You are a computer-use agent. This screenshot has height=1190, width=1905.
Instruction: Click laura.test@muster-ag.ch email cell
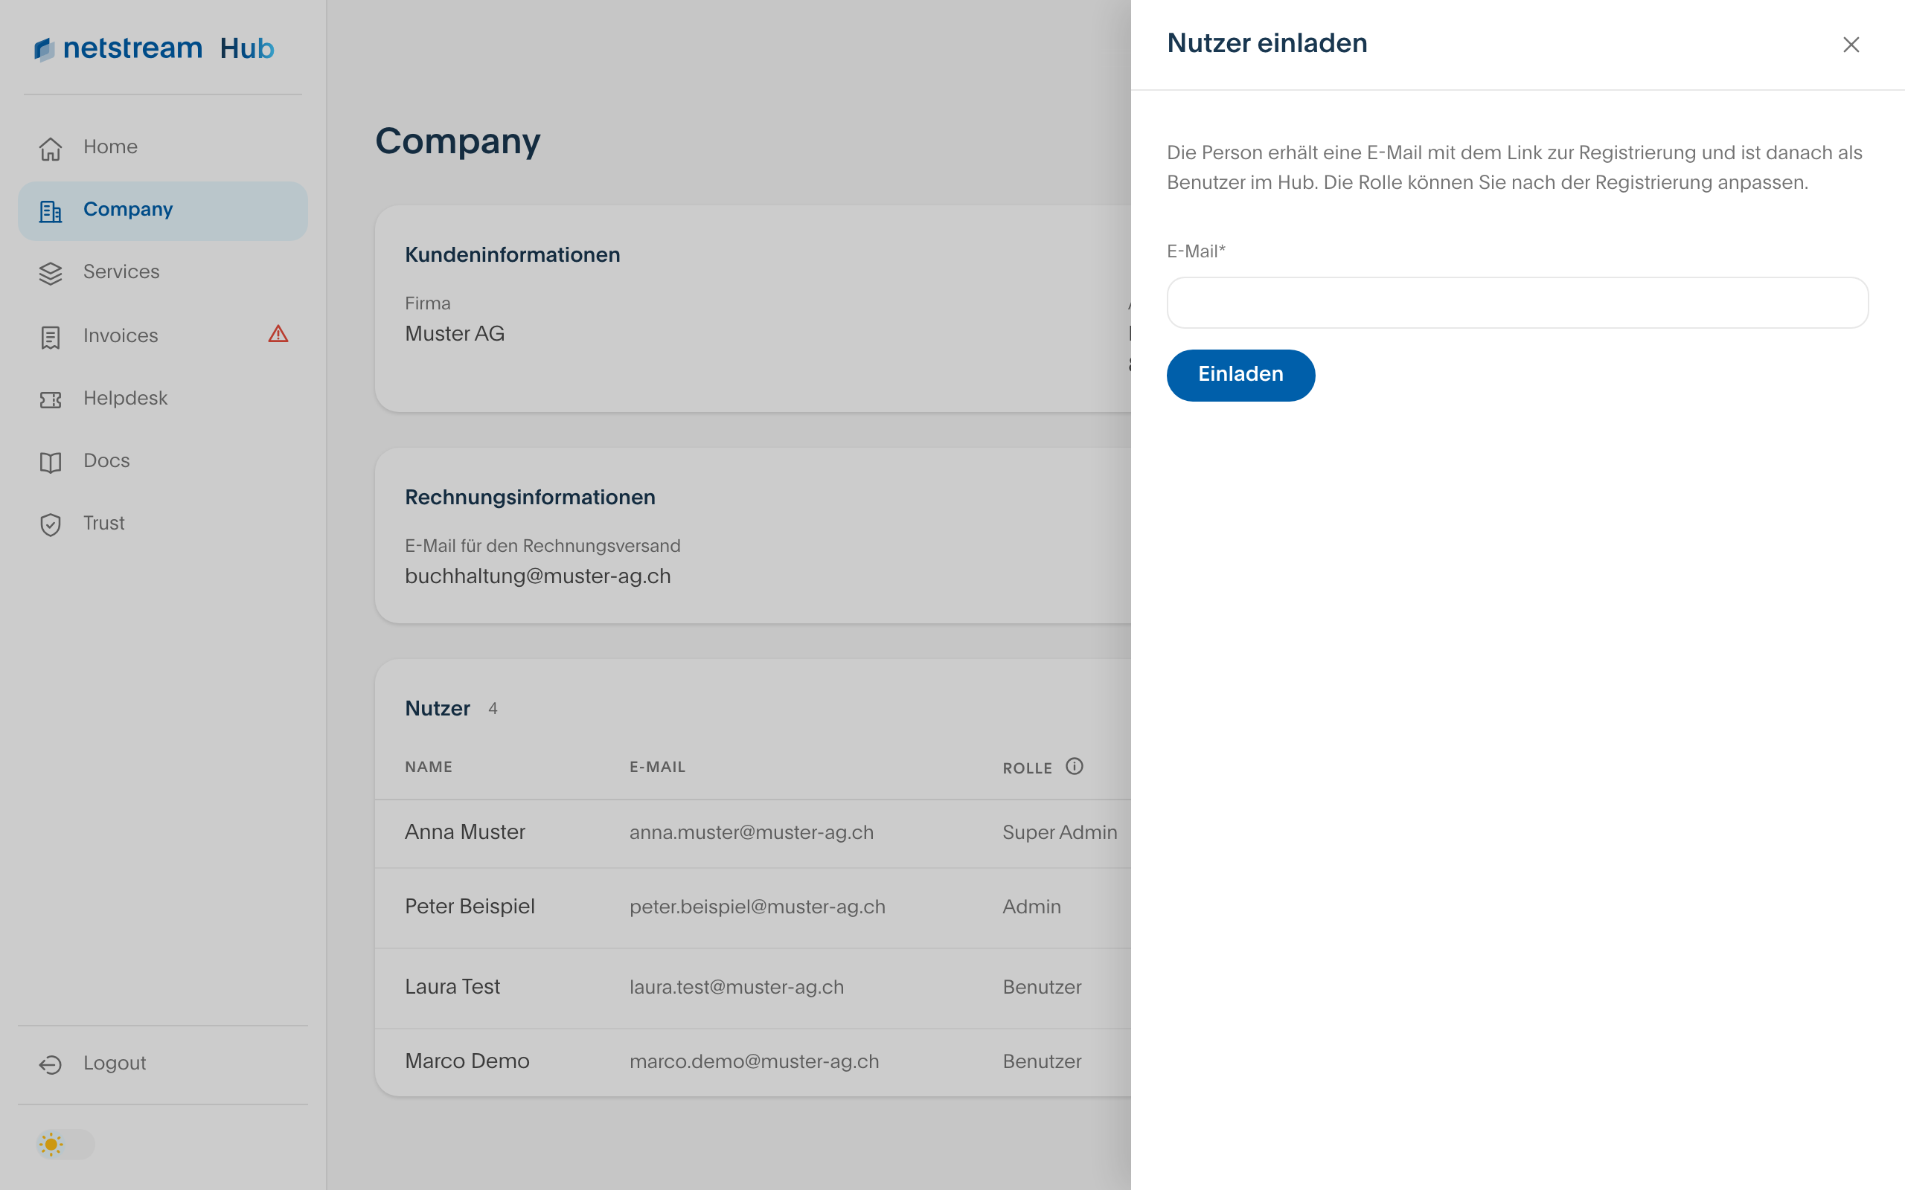tap(736, 987)
